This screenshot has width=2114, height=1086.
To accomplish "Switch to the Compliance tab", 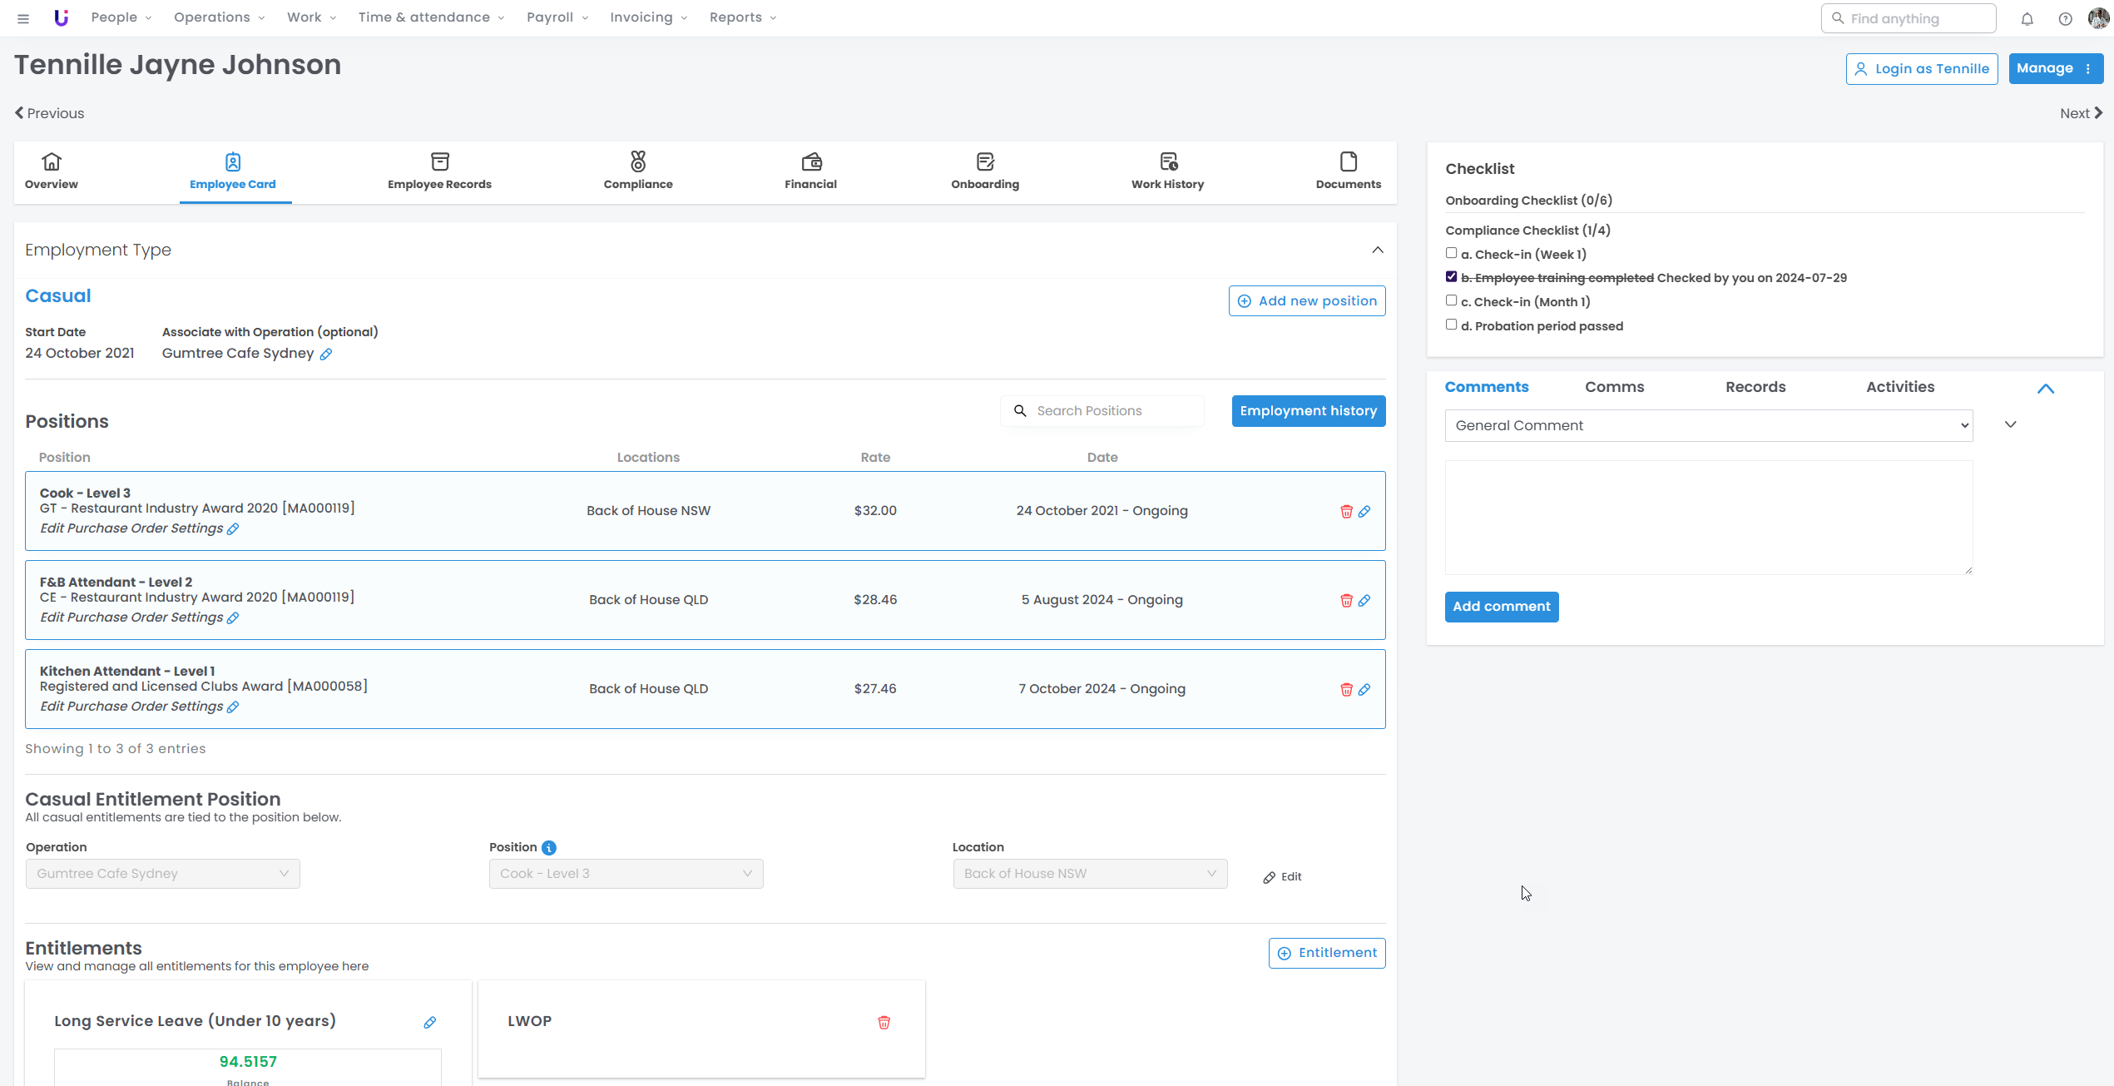I will pyautogui.click(x=638, y=171).
